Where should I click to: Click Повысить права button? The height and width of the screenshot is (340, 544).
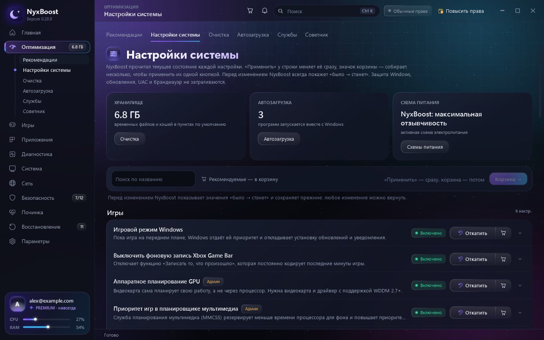tap(461, 11)
